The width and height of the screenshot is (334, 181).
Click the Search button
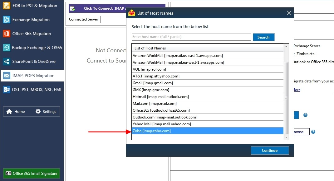[x=263, y=37]
